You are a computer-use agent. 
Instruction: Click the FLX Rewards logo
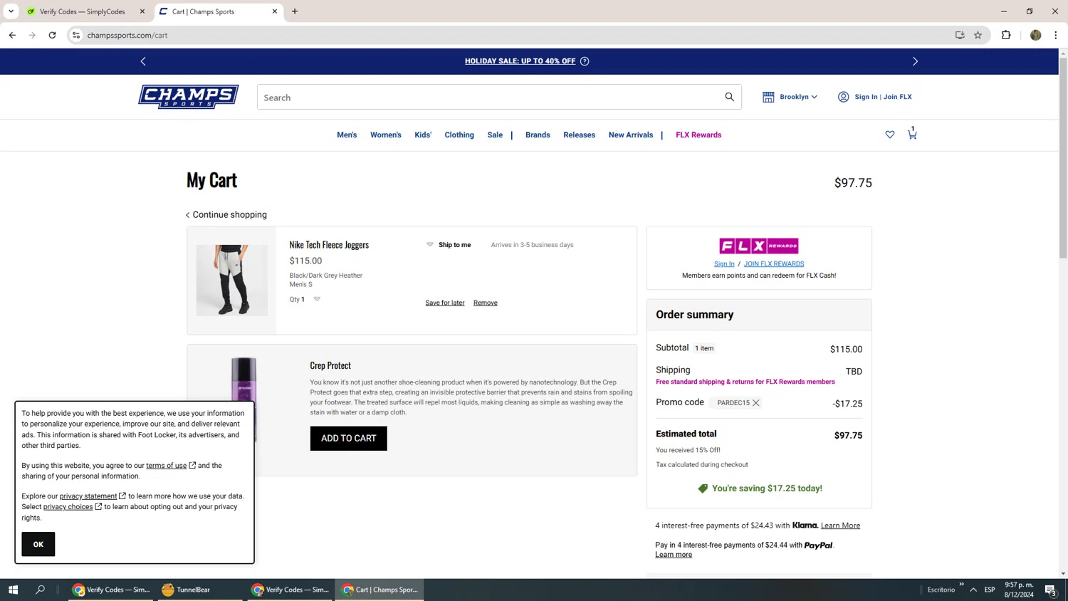coord(759,246)
